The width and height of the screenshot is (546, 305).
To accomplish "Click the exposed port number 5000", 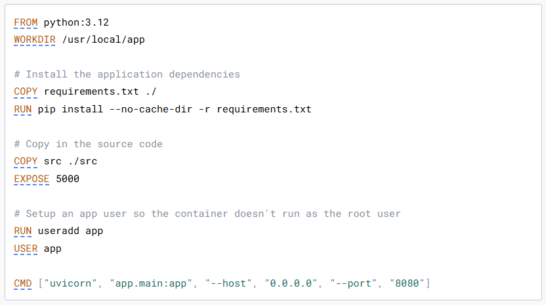I will 68,178.
